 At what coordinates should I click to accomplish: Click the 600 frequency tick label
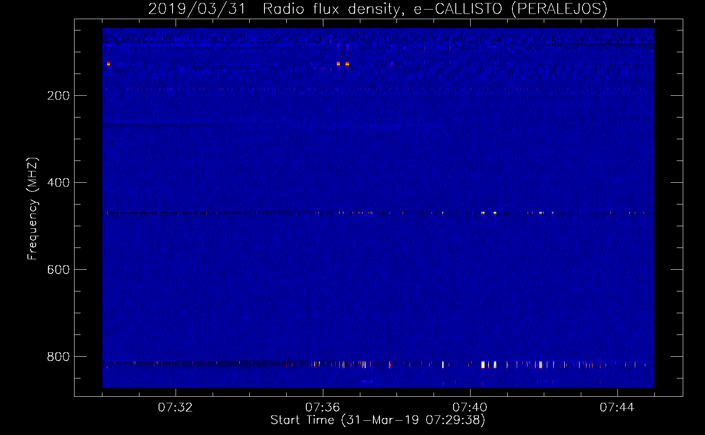(58, 270)
